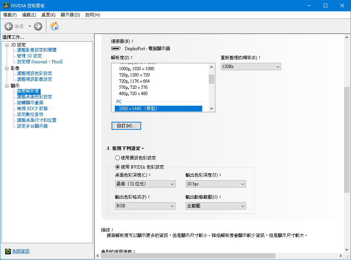Click the 系統資訊 link
The image size is (351, 260).
pyautogui.click(x=20, y=251)
